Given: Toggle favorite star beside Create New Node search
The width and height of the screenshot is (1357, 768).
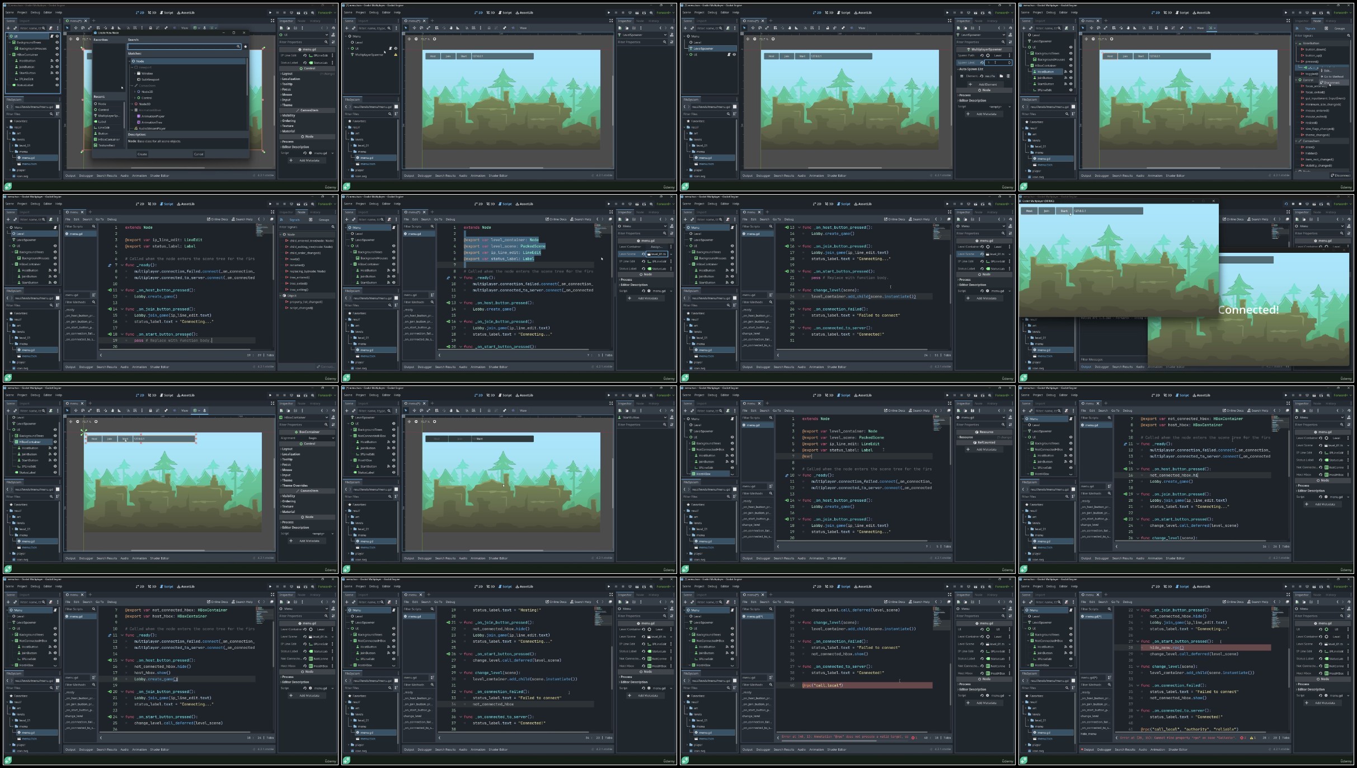Looking at the screenshot, I should (x=245, y=46).
